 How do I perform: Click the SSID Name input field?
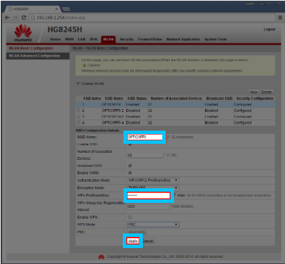click(x=145, y=137)
